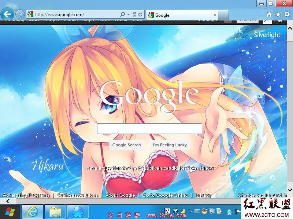Viewport: 293px width, 219px height.
Task: Click the QQ penguin system tray icon
Action: 229,212
